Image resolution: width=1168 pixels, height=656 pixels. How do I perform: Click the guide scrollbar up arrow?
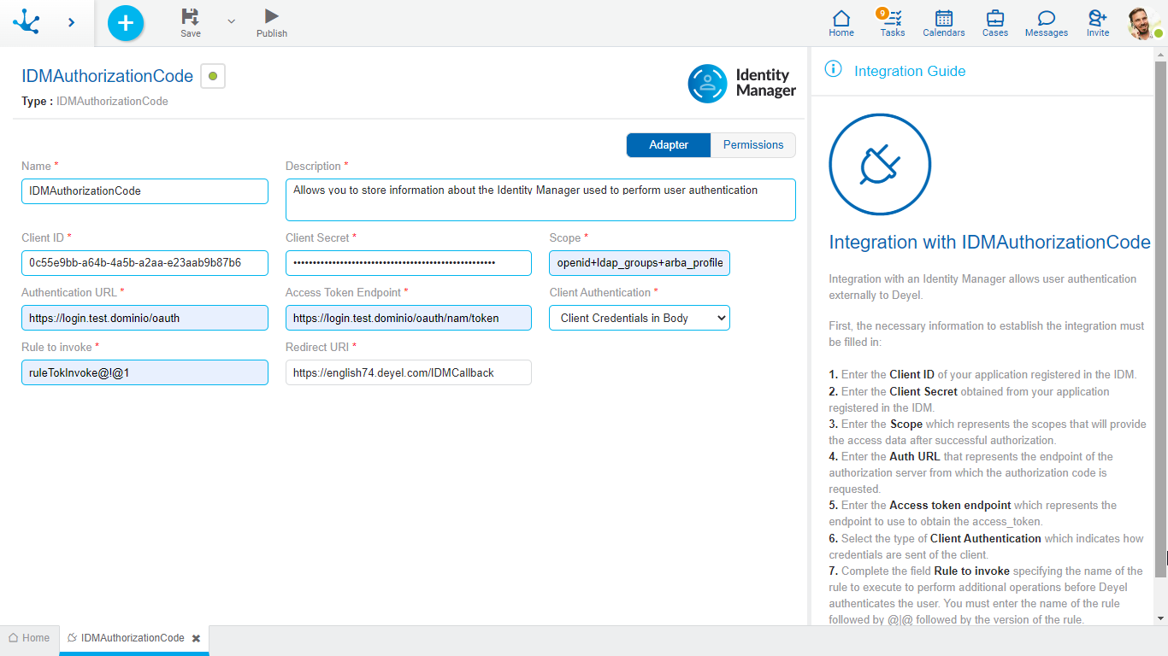[x=1160, y=56]
